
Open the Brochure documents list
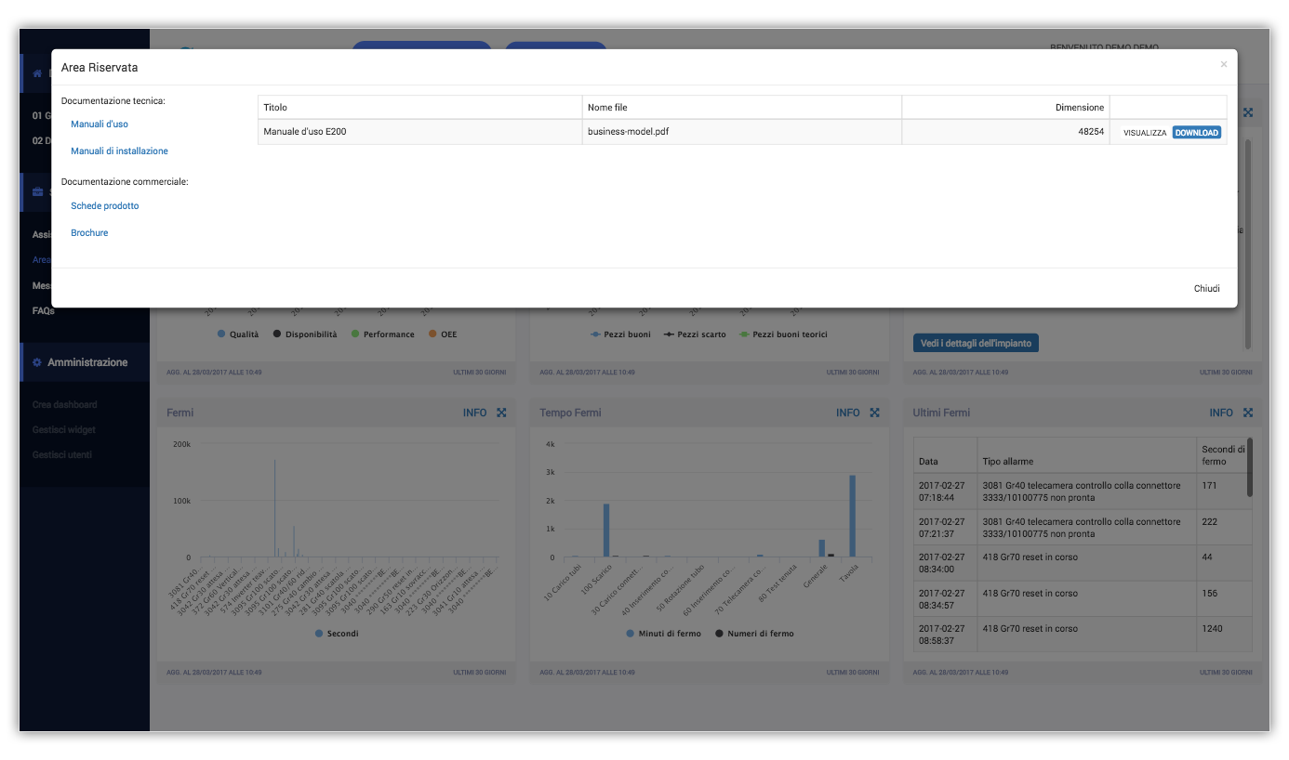tap(89, 233)
